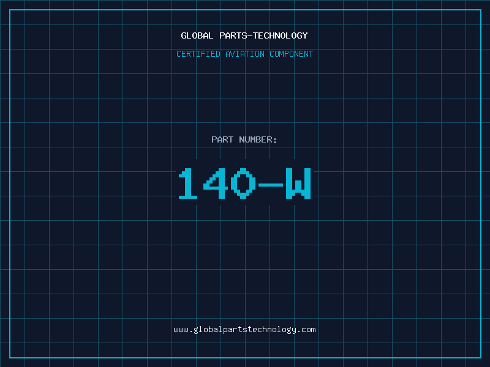Screen dimensions: 490x367
Task: Click the GLOBAL PARTS-TECHNOLOGY heading
Action: pyautogui.click(x=244, y=35)
